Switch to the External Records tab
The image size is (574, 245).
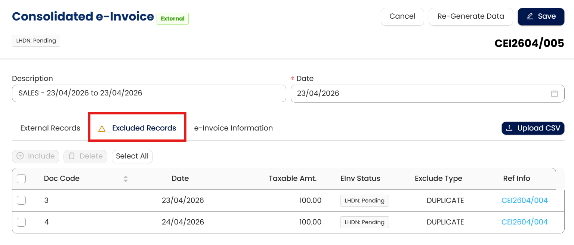[x=50, y=128]
